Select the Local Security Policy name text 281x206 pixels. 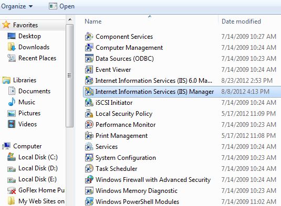coord(124,114)
